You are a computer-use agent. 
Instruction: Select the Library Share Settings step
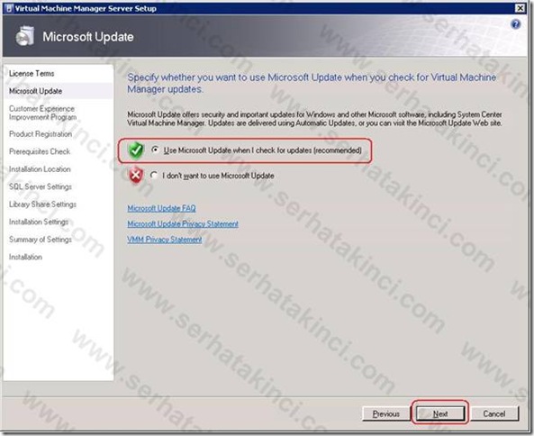tap(42, 204)
